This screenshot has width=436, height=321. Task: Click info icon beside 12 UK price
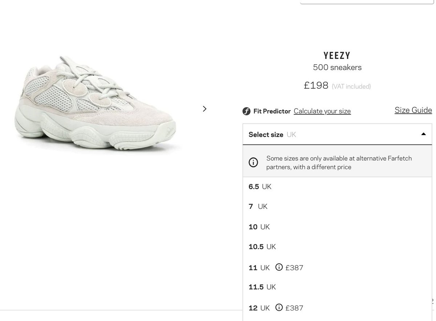[x=279, y=308]
